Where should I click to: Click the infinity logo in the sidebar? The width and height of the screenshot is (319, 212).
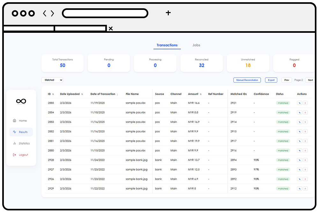coord(21,102)
